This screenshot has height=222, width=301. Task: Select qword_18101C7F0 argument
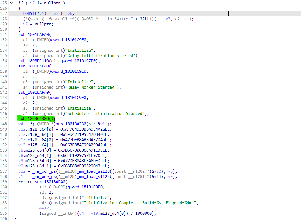78,61
